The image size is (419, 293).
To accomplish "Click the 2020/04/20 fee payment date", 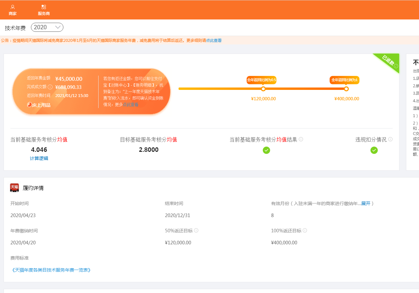I will [23, 243].
